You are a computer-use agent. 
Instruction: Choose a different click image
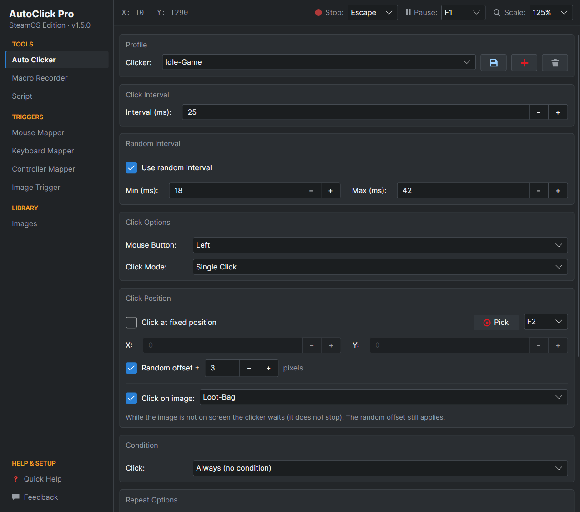tap(383, 397)
